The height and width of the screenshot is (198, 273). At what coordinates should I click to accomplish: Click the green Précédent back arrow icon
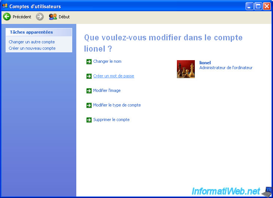click(x=7, y=17)
